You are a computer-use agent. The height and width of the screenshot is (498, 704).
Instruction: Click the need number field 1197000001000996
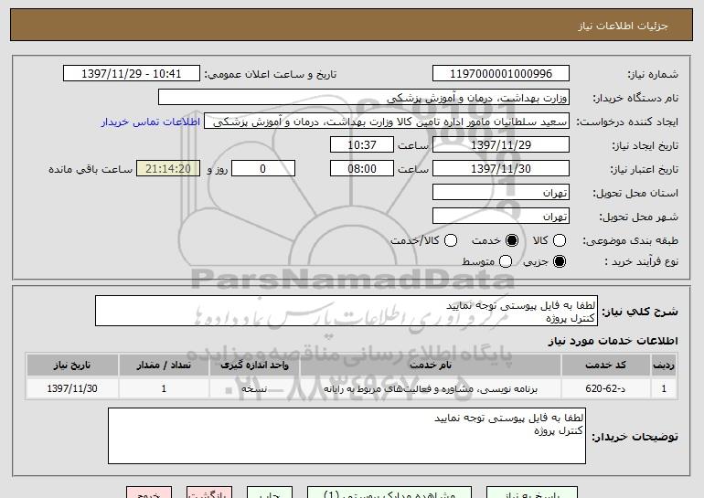pyautogui.click(x=501, y=74)
